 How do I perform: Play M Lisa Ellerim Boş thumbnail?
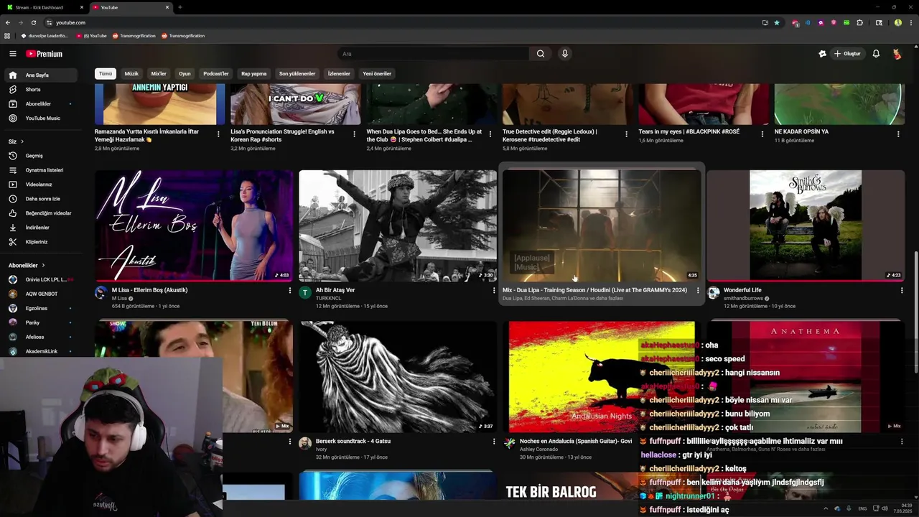point(194,225)
